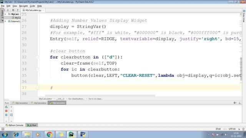Open the Python Console tool tab
This screenshot has width=246, height=138.
pyautogui.click(x=14, y=125)
